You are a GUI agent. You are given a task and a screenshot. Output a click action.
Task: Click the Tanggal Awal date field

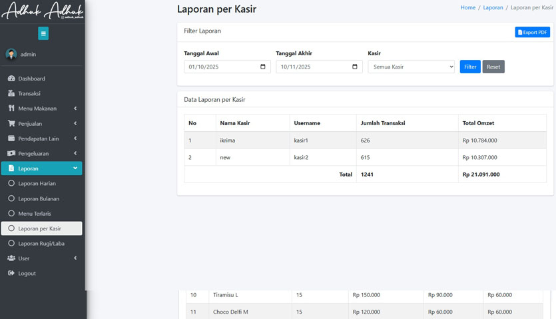[x=220, y=67]
